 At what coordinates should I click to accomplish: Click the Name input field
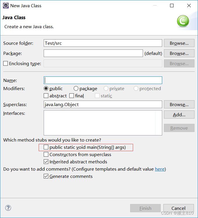click(x=103, y=80)
